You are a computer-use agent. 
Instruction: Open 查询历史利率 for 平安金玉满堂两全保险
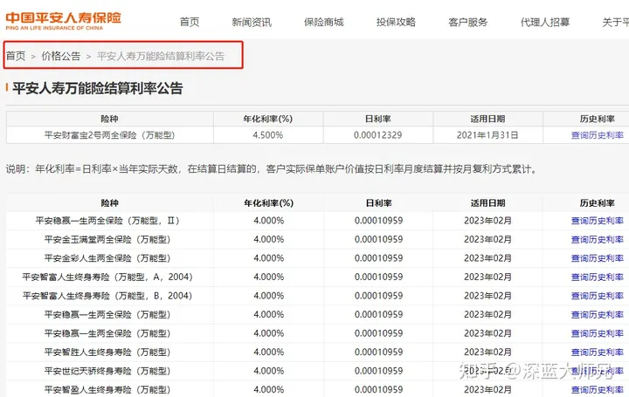click(597, 239)
